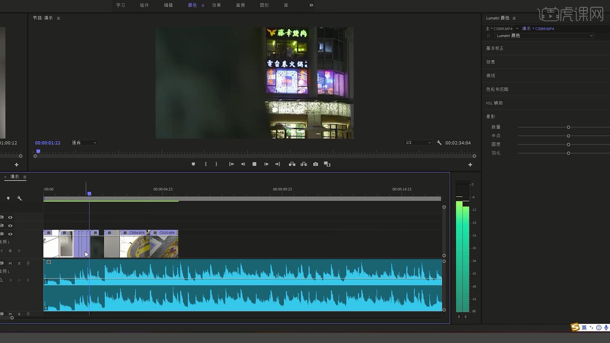Select the 演示 * C3069.MP4 clip link
The height and width of the screenshot is (343, 610).
[x=538, y=29]
